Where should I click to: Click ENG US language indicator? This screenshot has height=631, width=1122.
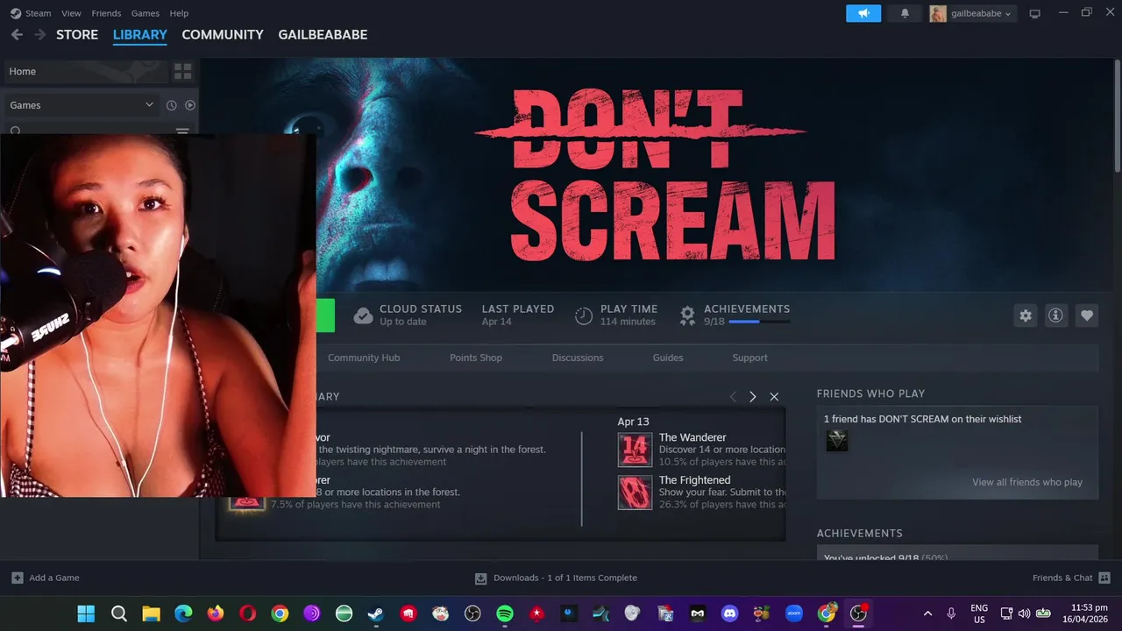(x=979, y=613)
